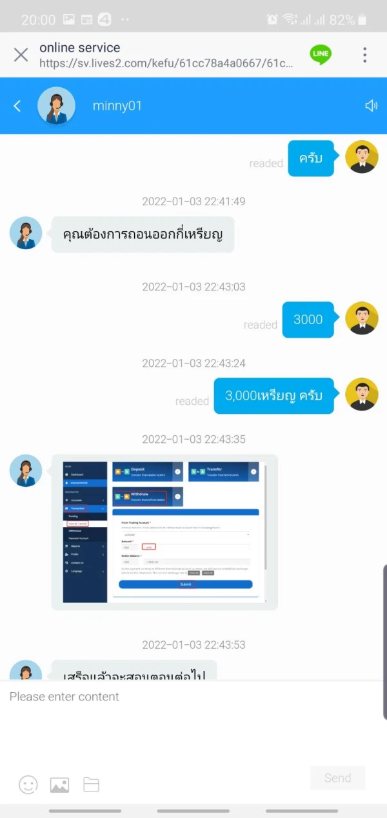387x818 pixels.
Task: Tap the side scrollbar handle
Action: coord(385,642)
